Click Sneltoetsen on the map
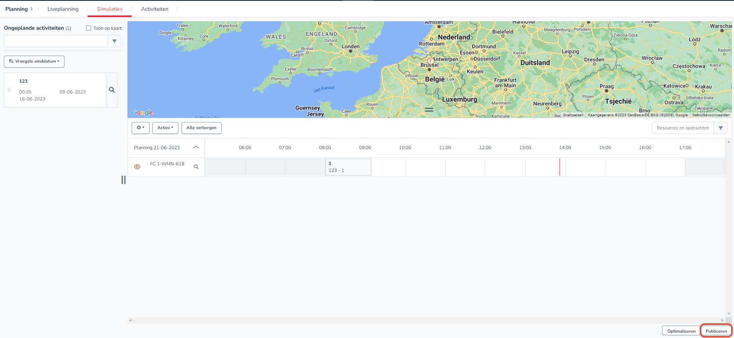Screen dimensions: 734x338 (573, 115)
